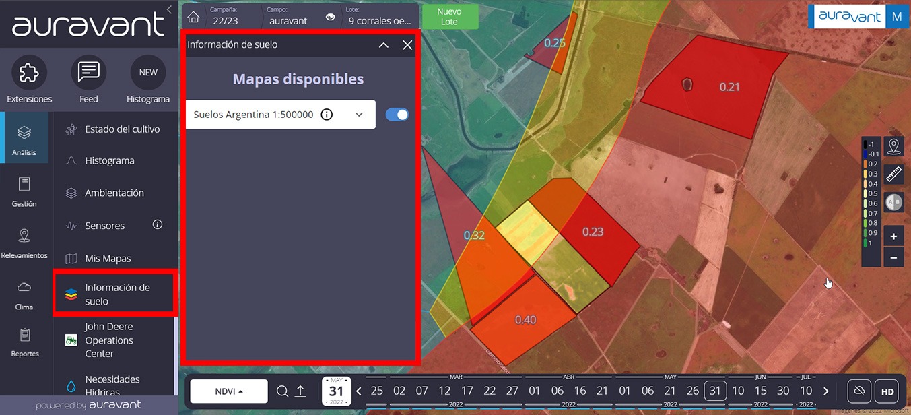Select timeline date 16 in April
911x415 pixels.
[580, 391]
